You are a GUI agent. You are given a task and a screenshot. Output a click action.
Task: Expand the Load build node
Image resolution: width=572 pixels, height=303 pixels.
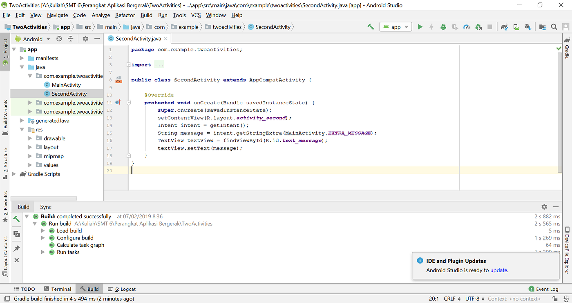[43, 231]
